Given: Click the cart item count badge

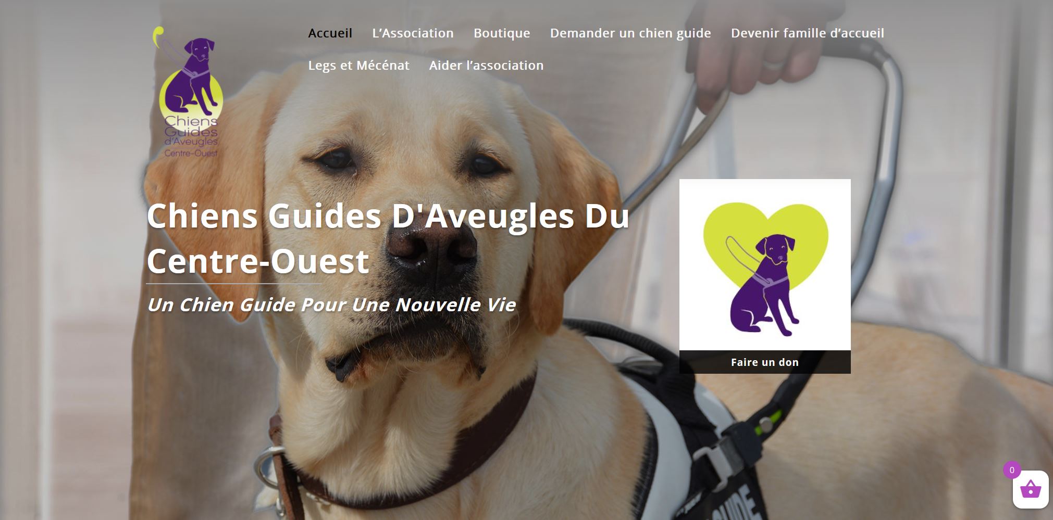Looking at the screenshot, I should 1012,470.
